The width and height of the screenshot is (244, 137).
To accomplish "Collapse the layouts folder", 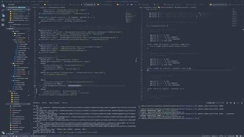I will click(x=18, y=80).
